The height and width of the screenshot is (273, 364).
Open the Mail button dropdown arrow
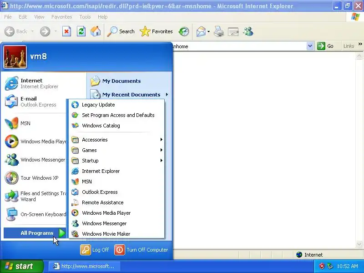208,31
